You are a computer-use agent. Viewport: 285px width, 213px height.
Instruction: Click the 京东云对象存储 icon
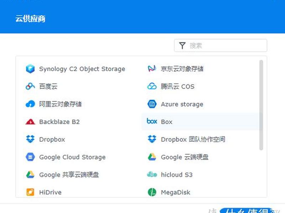coord(152,69)
